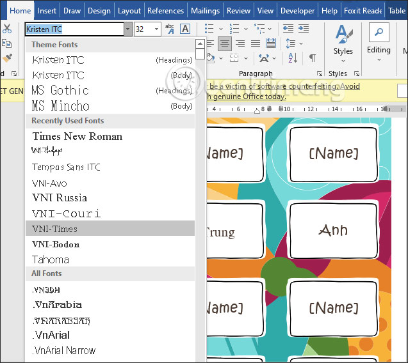Select Tempus Sans ITC font
408x363 pixels.
coord(110,167)
